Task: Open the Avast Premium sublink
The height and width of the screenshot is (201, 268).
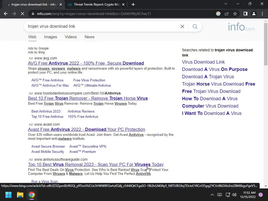Action: click(82, 152)
